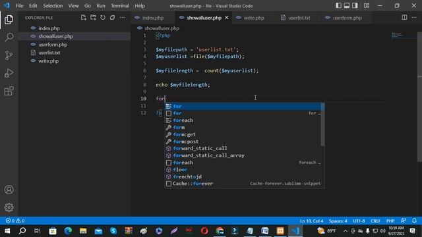Open editor more actions ellipsis menu
422x237 pixels.
point(414,18)
